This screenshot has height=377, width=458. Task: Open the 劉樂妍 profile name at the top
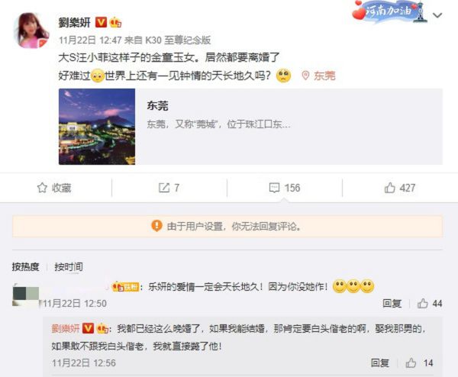[x=75, y=22]
